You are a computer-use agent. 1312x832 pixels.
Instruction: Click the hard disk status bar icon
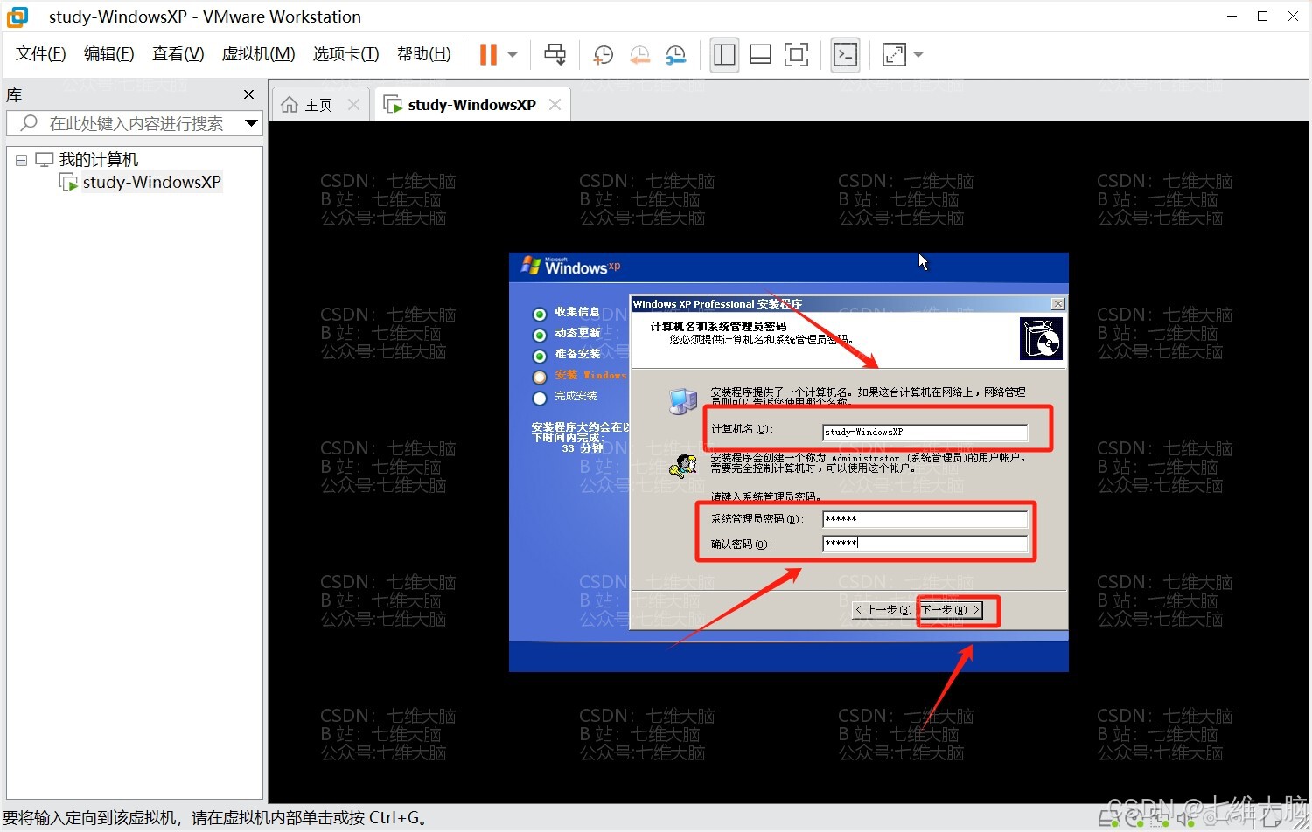(x=1108, y=817)
